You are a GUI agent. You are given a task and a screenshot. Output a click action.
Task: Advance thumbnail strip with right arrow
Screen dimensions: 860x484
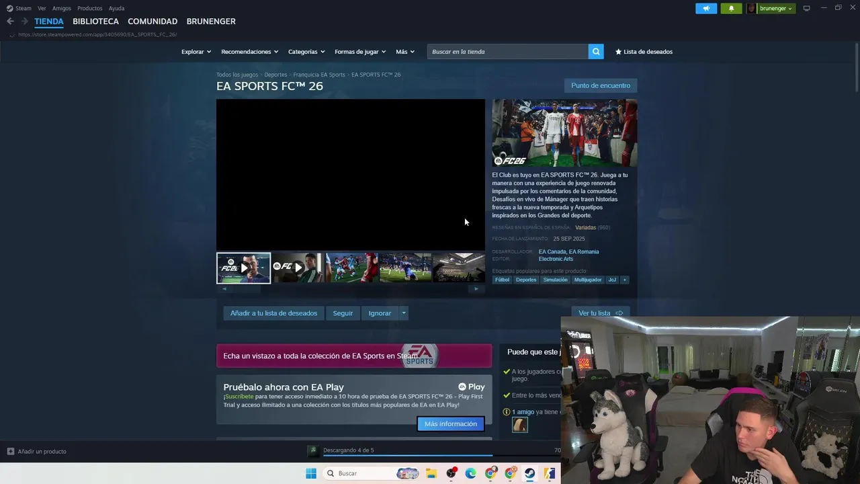476,288
